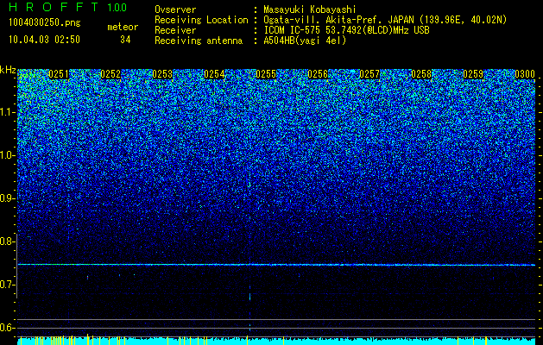Select receiver text ICOM IC-575 53.7492 MHz USB
This screenshot has height=345, width=543.
click(346, 30)
